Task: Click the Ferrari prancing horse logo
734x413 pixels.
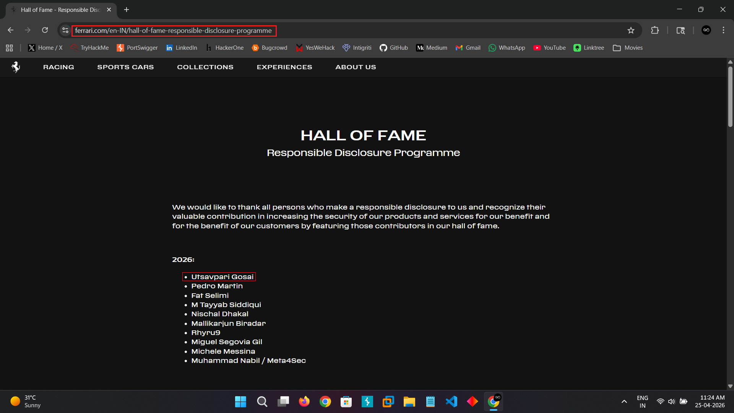Action: click(x=16, y=67)
